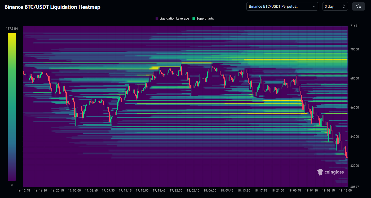Viewport: 371px width, 198px height.
Task: Click the 60547 price axis label
Action: coord(354,187)
